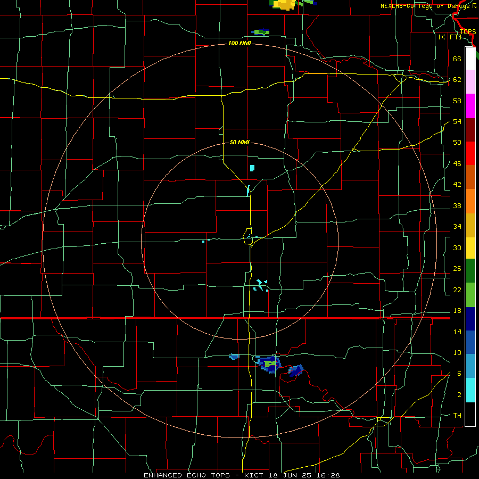Image resolution: width=479 pixels, height=479 pixels.
Task: Click the yellow legend swatch below 34
Action: pos(470,248)
